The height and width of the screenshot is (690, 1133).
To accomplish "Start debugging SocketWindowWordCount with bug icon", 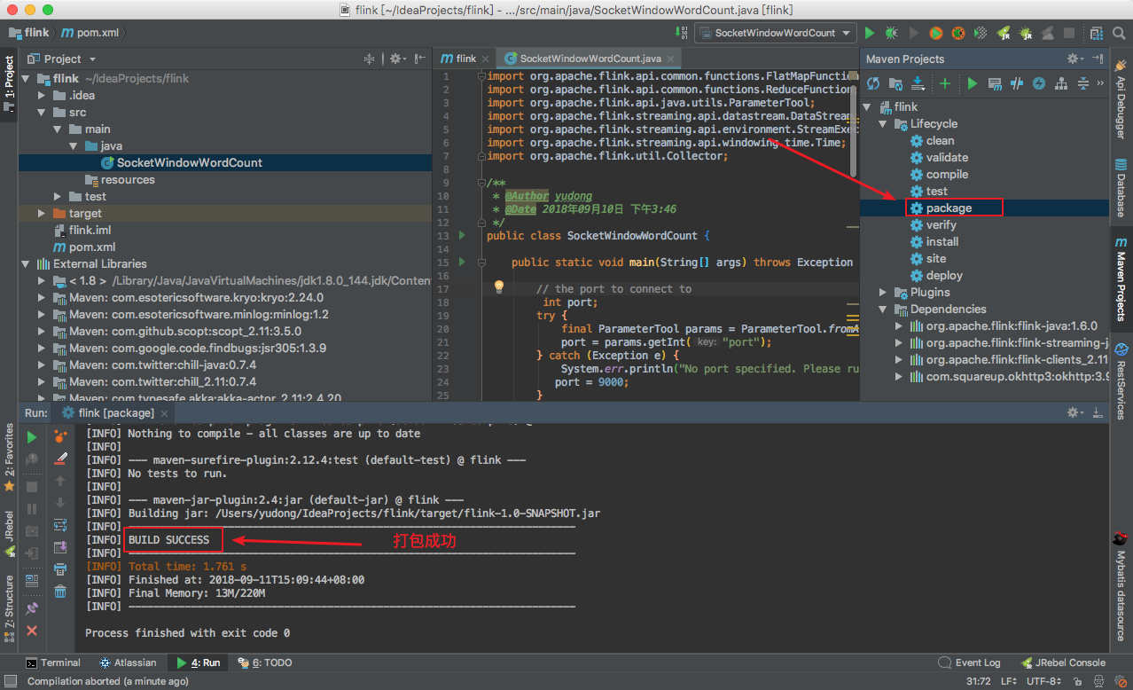I will coord(891,33).
